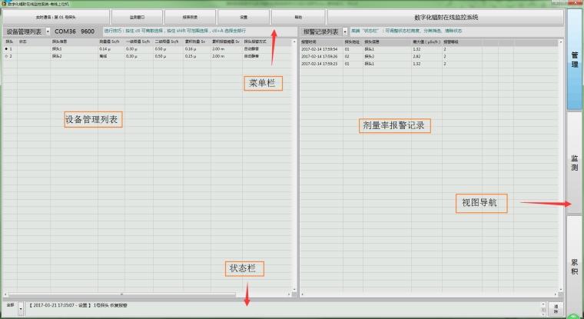This screenshot has height=319, width=584.
Task: Select probe row 2 status indicator
Action: pos(8,56)
